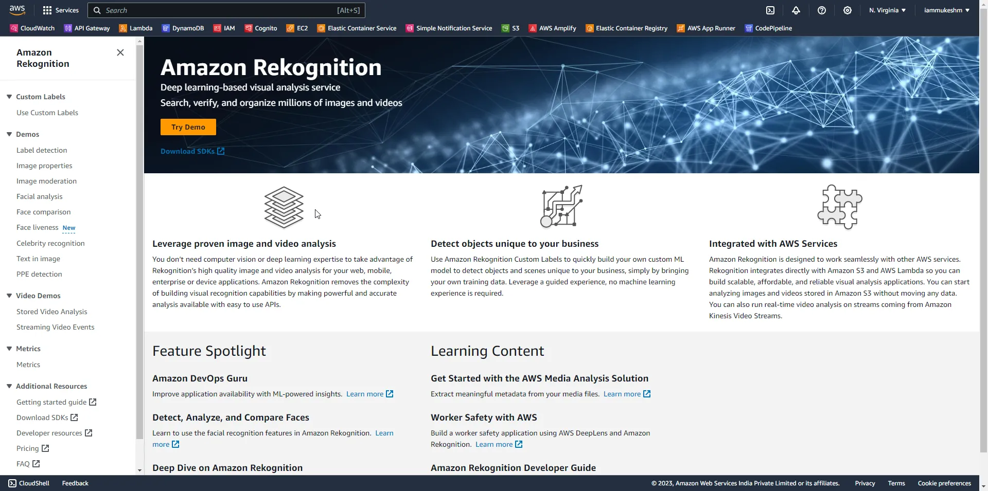Viewport: 988px width, 491px height.
Task: Open the Lambda shortcut icon
Action: [135, 28]
